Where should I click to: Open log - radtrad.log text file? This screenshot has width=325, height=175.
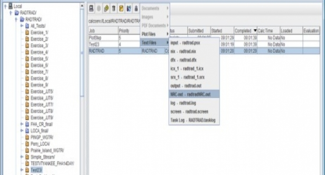[194, 103]
